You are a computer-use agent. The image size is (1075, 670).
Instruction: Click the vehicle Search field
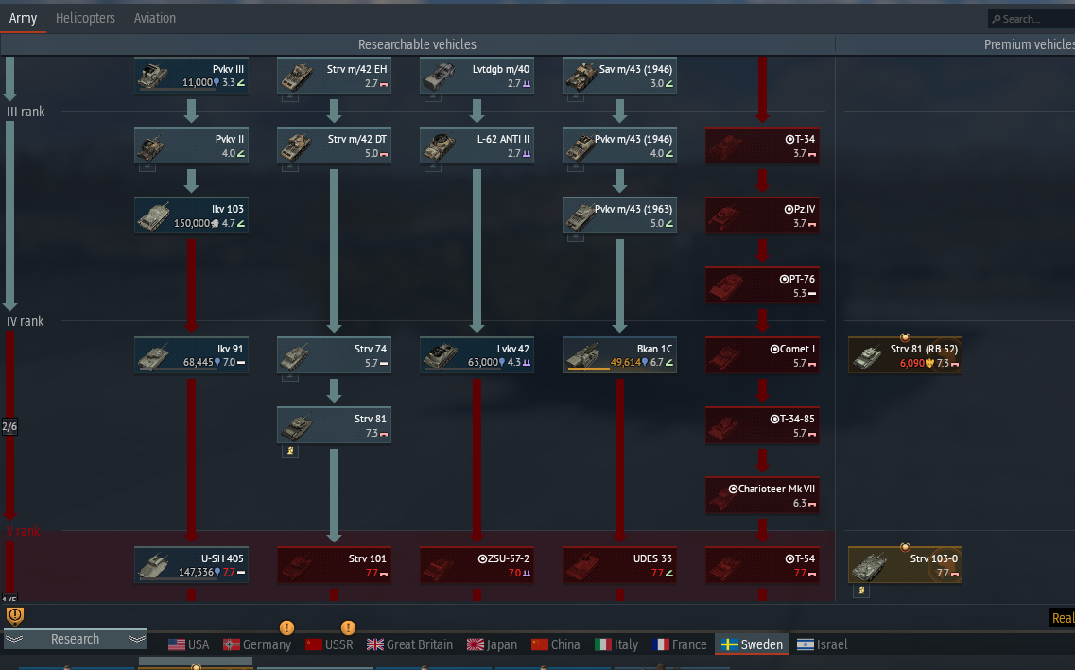point(1032,19)
